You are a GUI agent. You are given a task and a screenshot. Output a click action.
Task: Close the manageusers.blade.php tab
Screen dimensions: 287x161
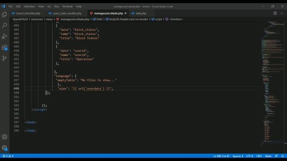126,13
